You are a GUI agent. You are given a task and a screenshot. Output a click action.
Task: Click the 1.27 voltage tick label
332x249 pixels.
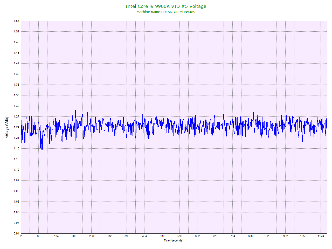coord(17,117)
